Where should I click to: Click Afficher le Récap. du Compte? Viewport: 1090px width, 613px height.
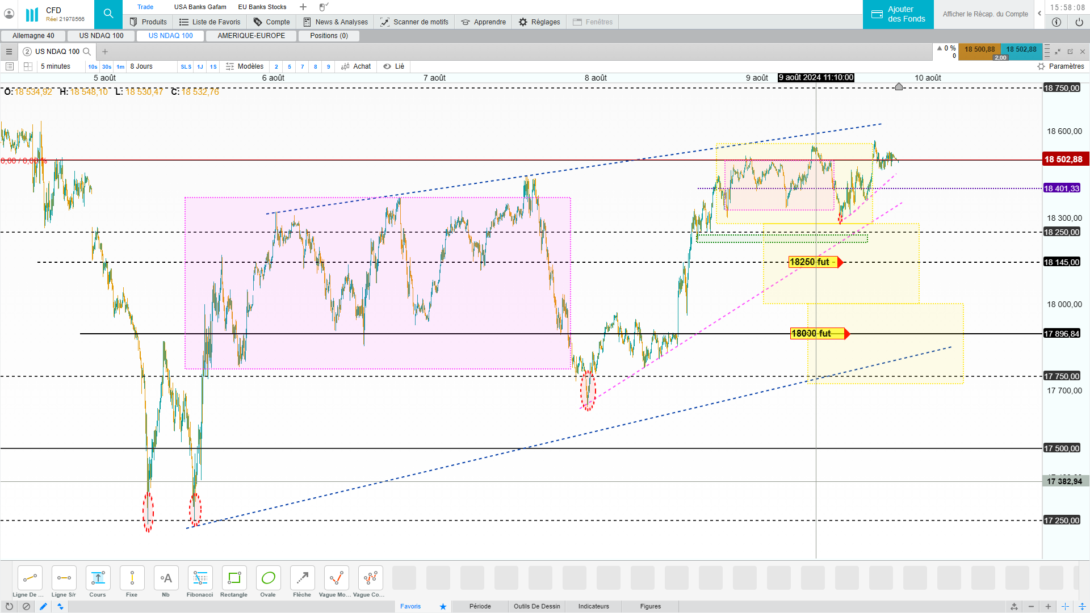(x=985, y=14)
